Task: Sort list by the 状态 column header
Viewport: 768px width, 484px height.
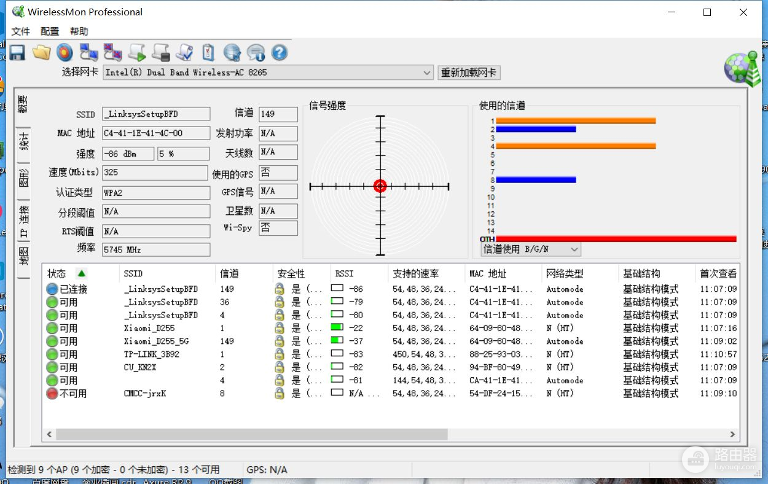Action: click(x=57, y=273)
